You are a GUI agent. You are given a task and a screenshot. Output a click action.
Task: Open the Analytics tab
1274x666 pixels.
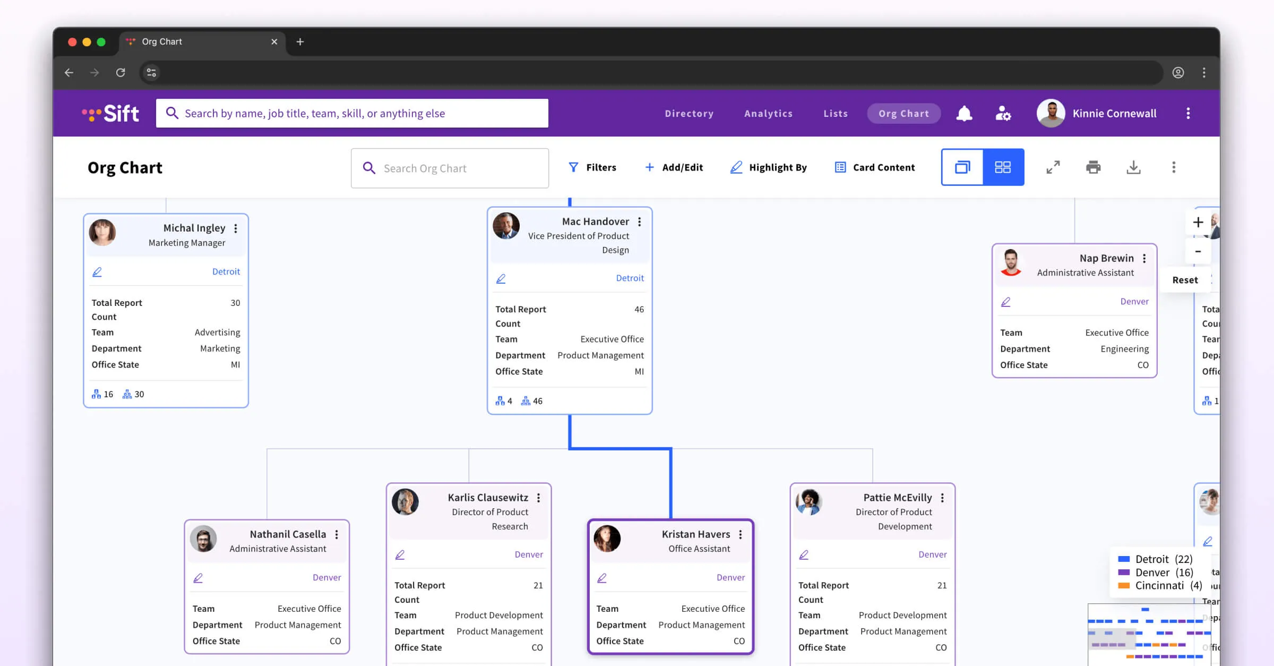768,114
